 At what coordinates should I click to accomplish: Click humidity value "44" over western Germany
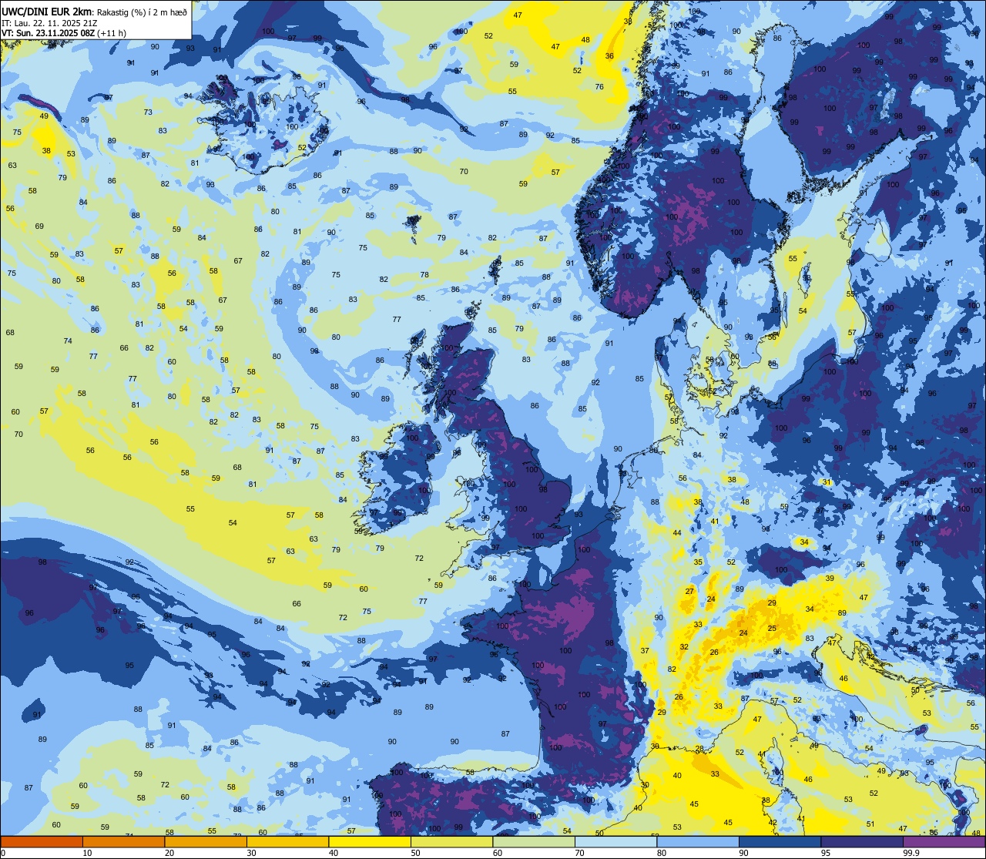point(677,533)
